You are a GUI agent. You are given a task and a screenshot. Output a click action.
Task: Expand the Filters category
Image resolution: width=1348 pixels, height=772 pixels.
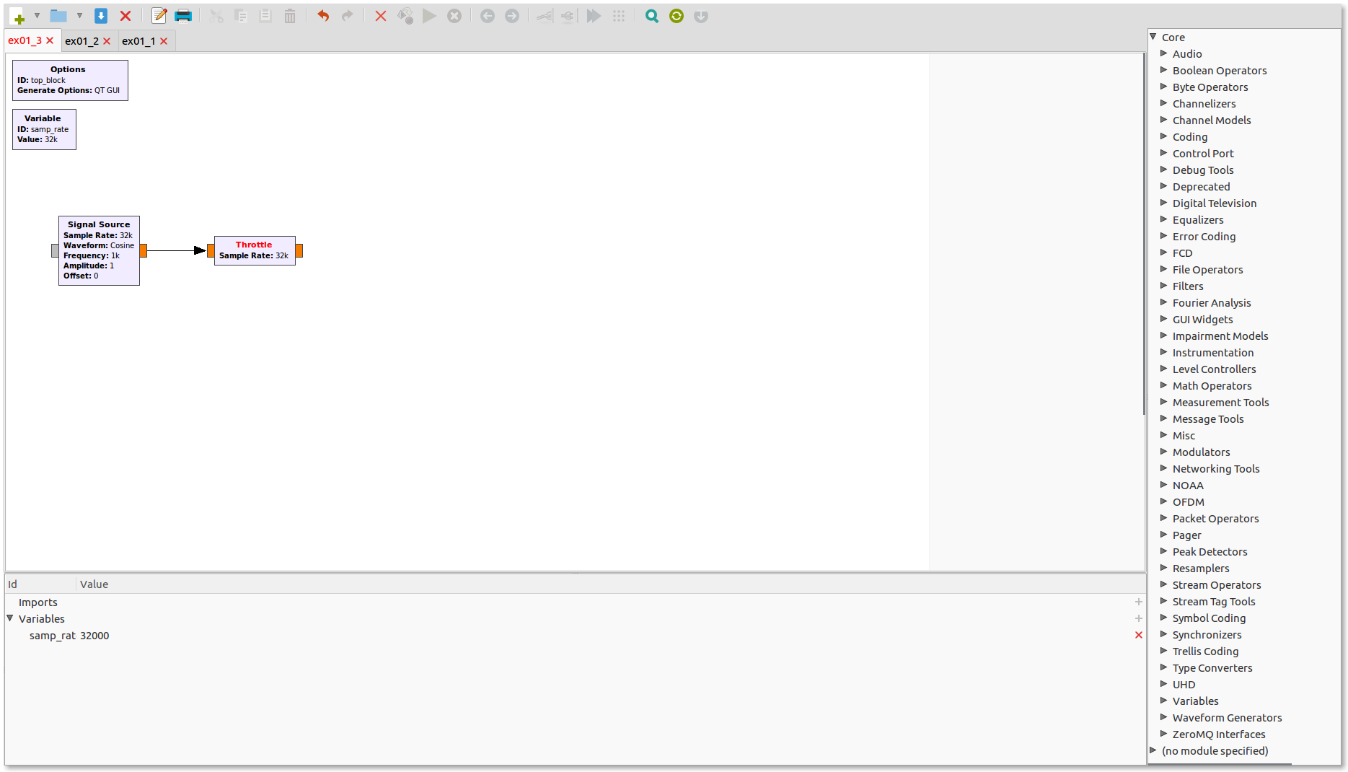click(1163, 286)
